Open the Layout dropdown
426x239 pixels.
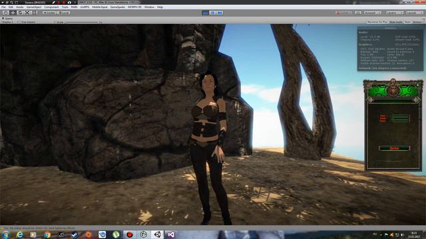pos(414,13)
